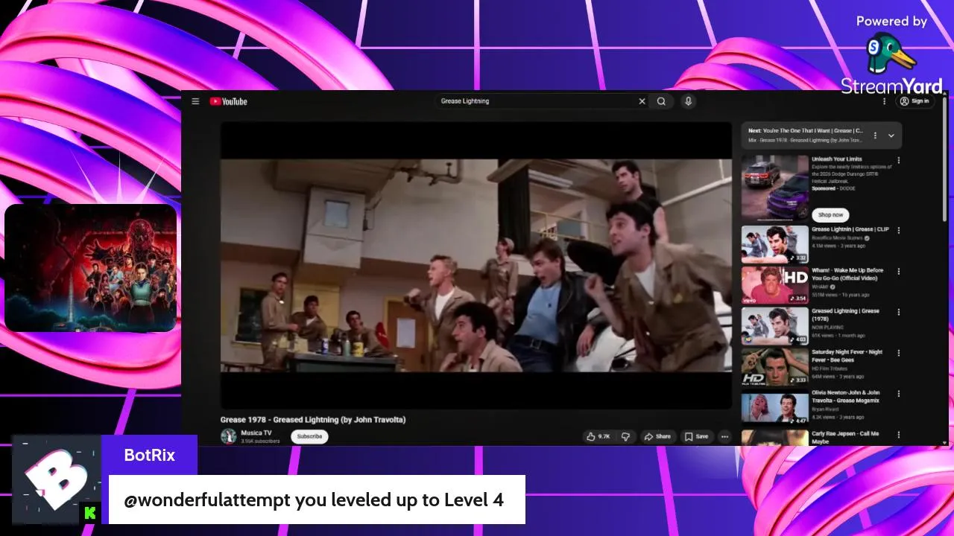
Task: Open Saturday Night Fever Bee Gees thumbnail
Action: coord(774,367)
